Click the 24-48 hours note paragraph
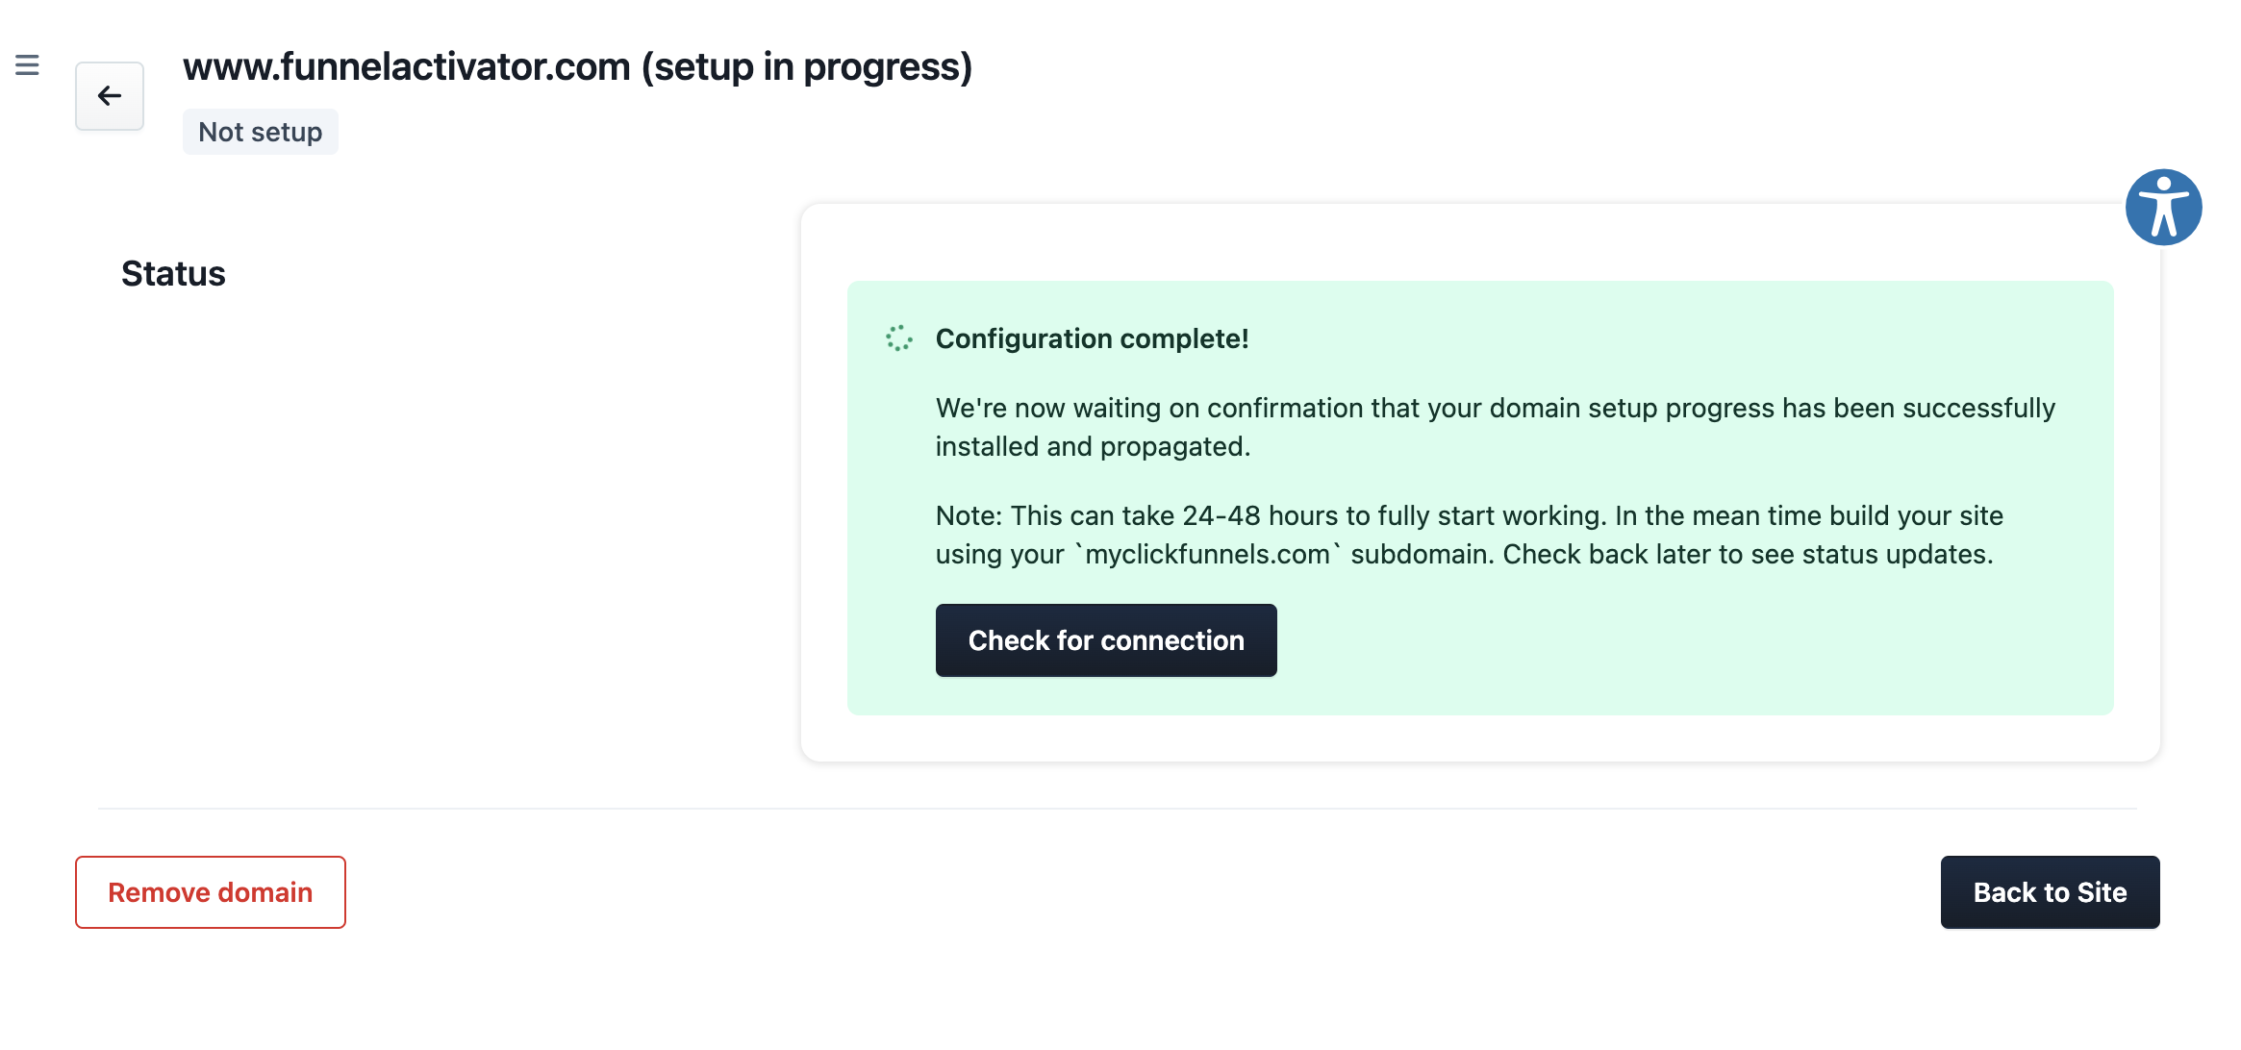The height and width of the screenshot is (1050, 2241). 1470,535
